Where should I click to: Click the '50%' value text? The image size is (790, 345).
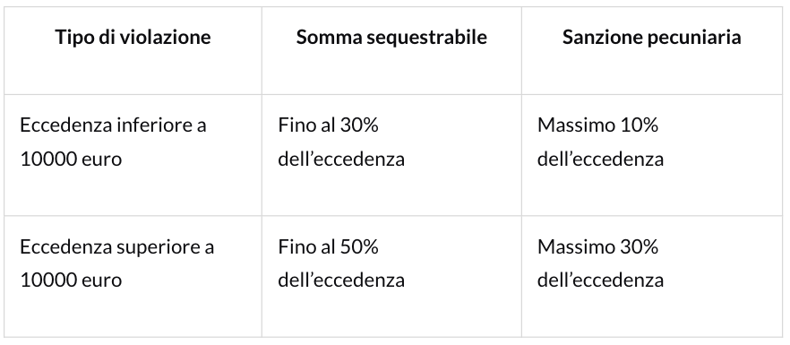[x=359, y=247]
